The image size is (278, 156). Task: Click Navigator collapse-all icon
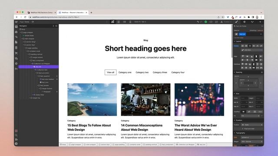53,26
